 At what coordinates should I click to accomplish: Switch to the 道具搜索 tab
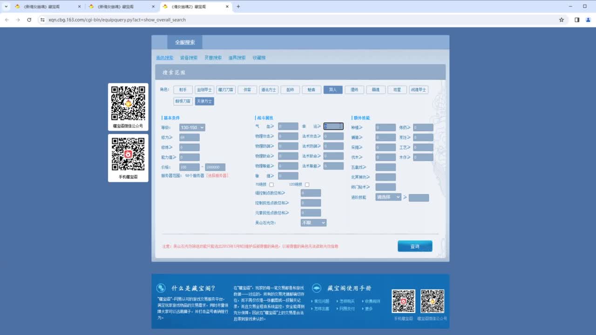click(x=237, y=58)
